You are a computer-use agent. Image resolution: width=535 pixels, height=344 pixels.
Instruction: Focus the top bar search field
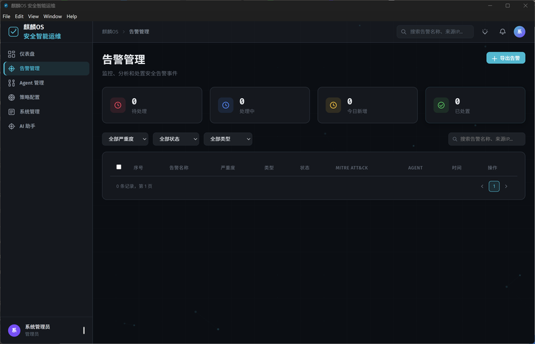pyautogui.click(x=435, y=31)
